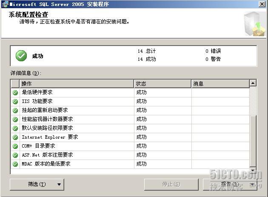Select the IIS 功能要求 row
Screen dimensions: 268x197
click(130, 102)
